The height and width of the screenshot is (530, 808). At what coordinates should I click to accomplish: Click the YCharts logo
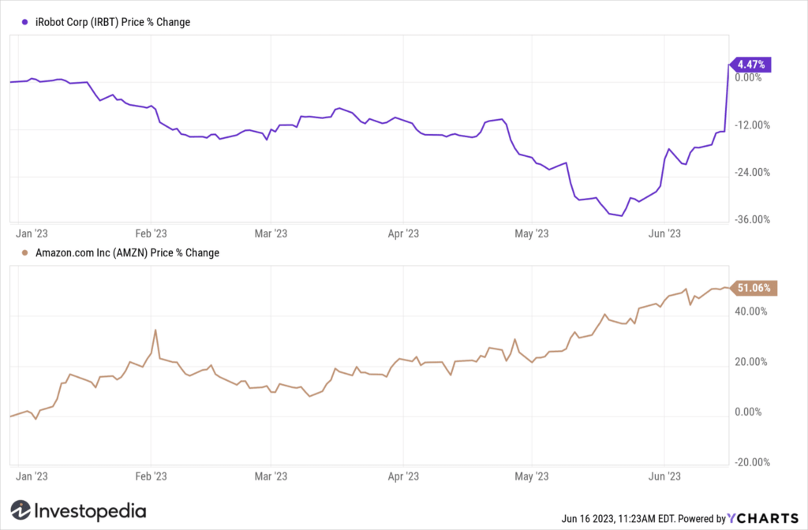click(763, 518)
